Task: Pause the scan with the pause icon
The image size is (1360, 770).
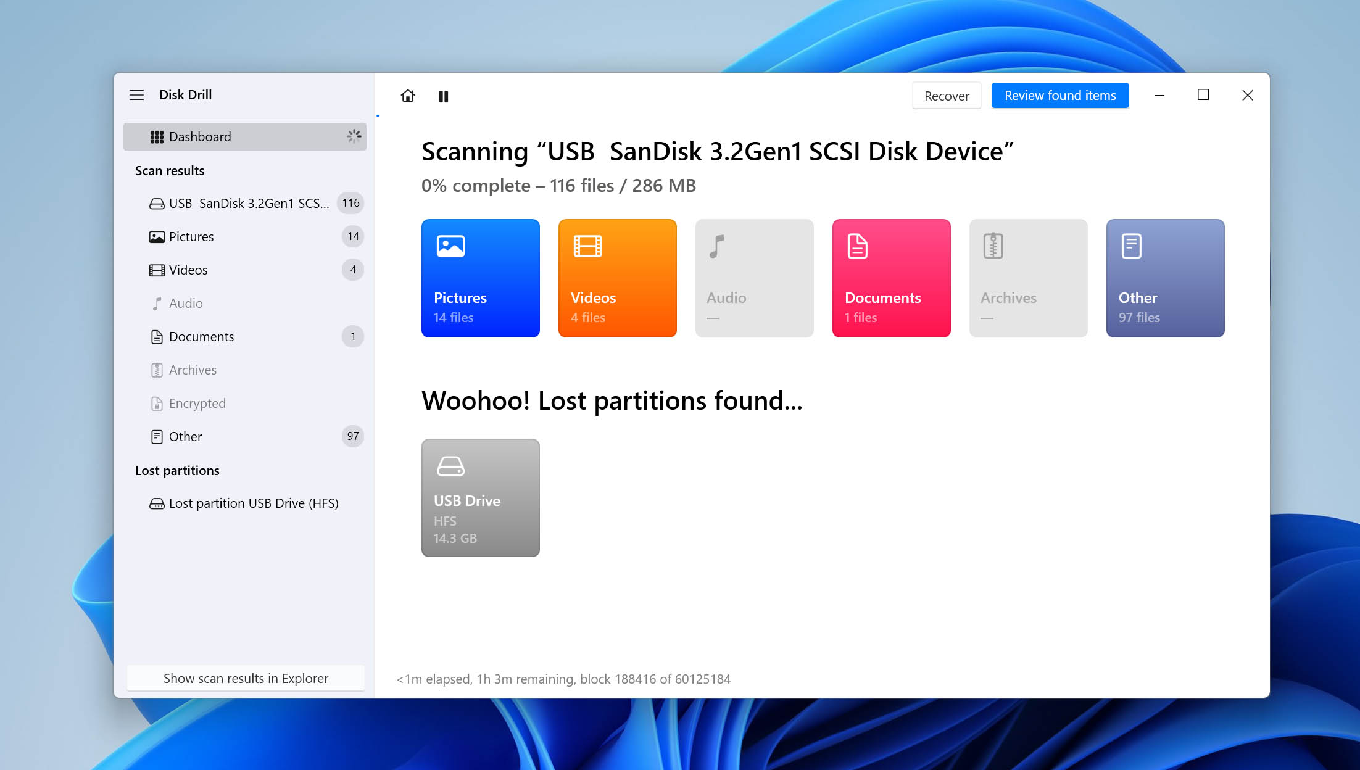Action: coord(443,96)
